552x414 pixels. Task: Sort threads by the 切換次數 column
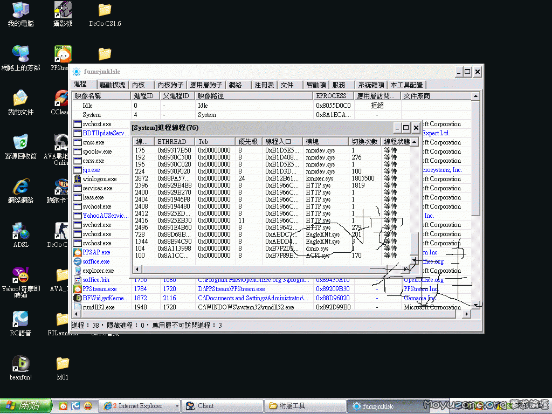[x=365, y=141]
